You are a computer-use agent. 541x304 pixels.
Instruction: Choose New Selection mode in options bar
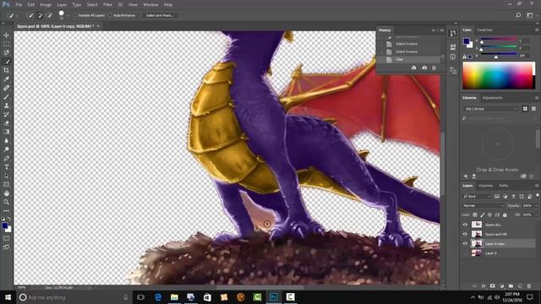(x=30, y=15)
